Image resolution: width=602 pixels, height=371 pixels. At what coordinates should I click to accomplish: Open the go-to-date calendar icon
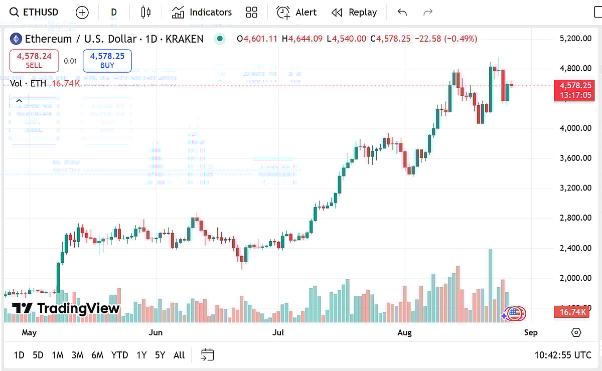click(207, 354)
